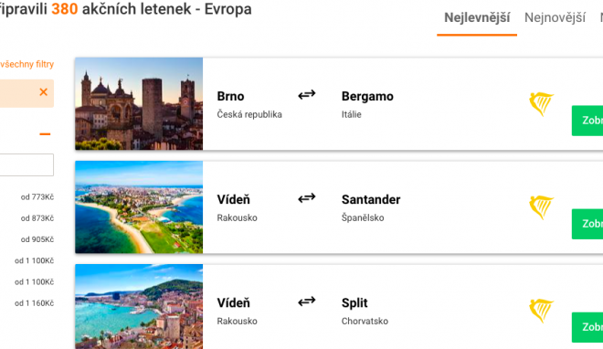Select the 'od 773Kč' filter option
Screen dimensions: 603x349
(37, 197)
